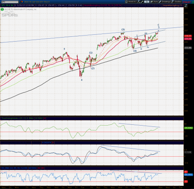
Task: Select the wave label '3' drawing
Action: pyautogui.click(x=64, y=49)
